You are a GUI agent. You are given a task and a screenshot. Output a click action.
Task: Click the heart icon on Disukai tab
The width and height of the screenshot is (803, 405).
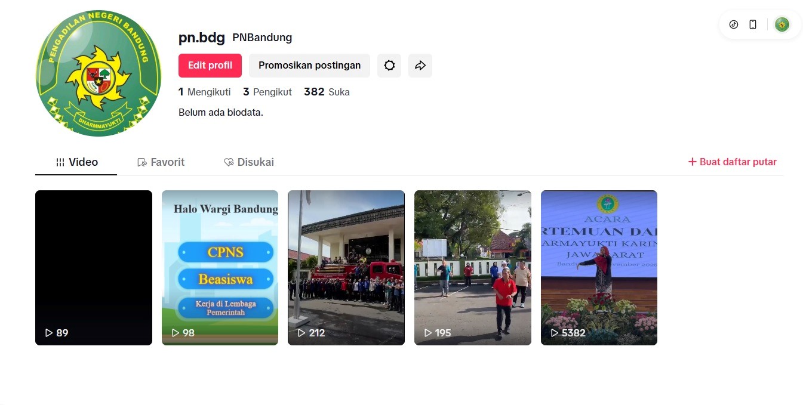pyautogui.click(x=229, y=162)
